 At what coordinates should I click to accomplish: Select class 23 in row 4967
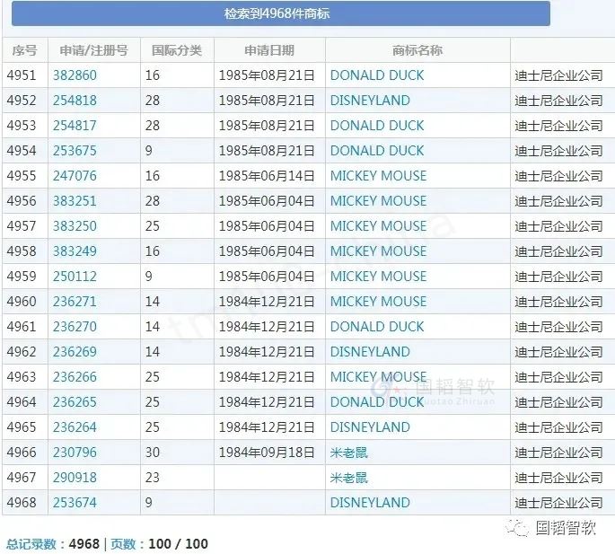pyautogui.click(x=153, y=477)
